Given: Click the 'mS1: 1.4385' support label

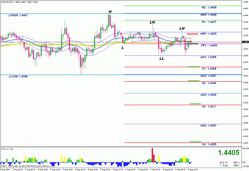Looking at the screenshot, I should tap(208, 57).
